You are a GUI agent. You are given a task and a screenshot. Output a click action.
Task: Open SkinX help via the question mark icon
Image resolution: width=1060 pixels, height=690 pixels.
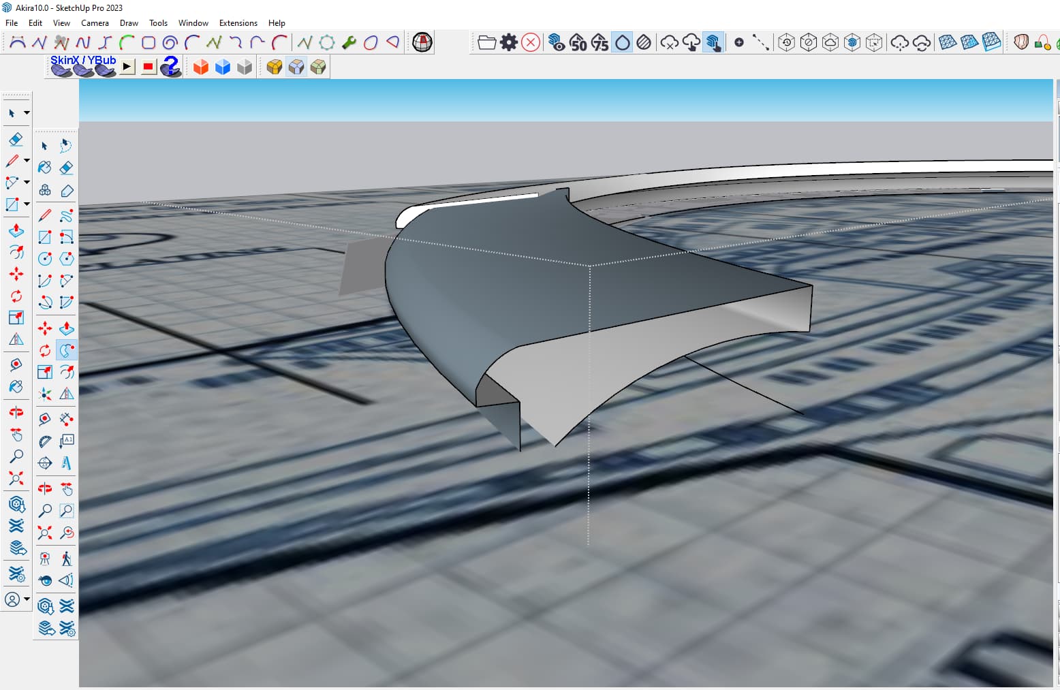point(171,67)
